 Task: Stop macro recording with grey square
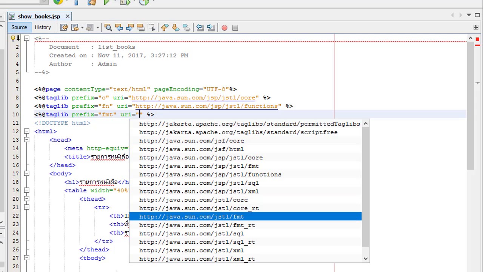click(235, 28)
